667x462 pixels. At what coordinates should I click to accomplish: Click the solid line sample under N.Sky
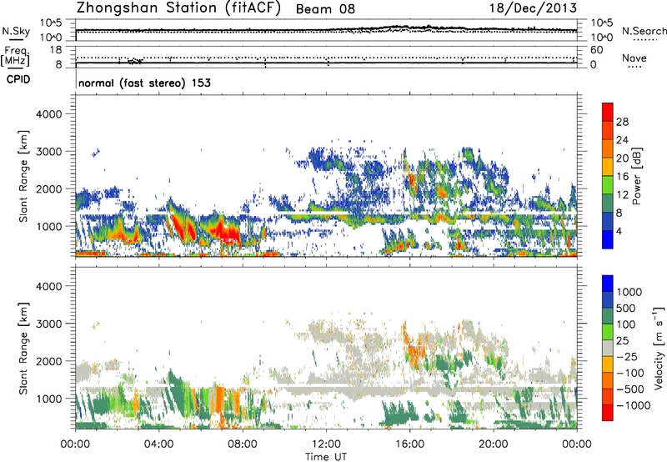point(16,39)
